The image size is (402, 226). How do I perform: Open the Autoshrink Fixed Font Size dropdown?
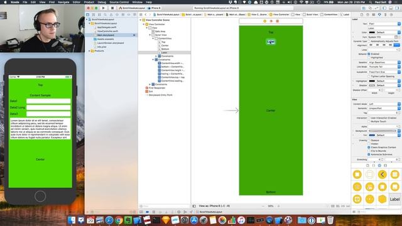384,72
